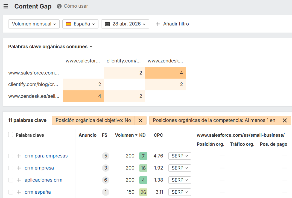The image size is (292, 198).
Task: Click clientify row cell under zendesk column
Action: click(165, 84)
